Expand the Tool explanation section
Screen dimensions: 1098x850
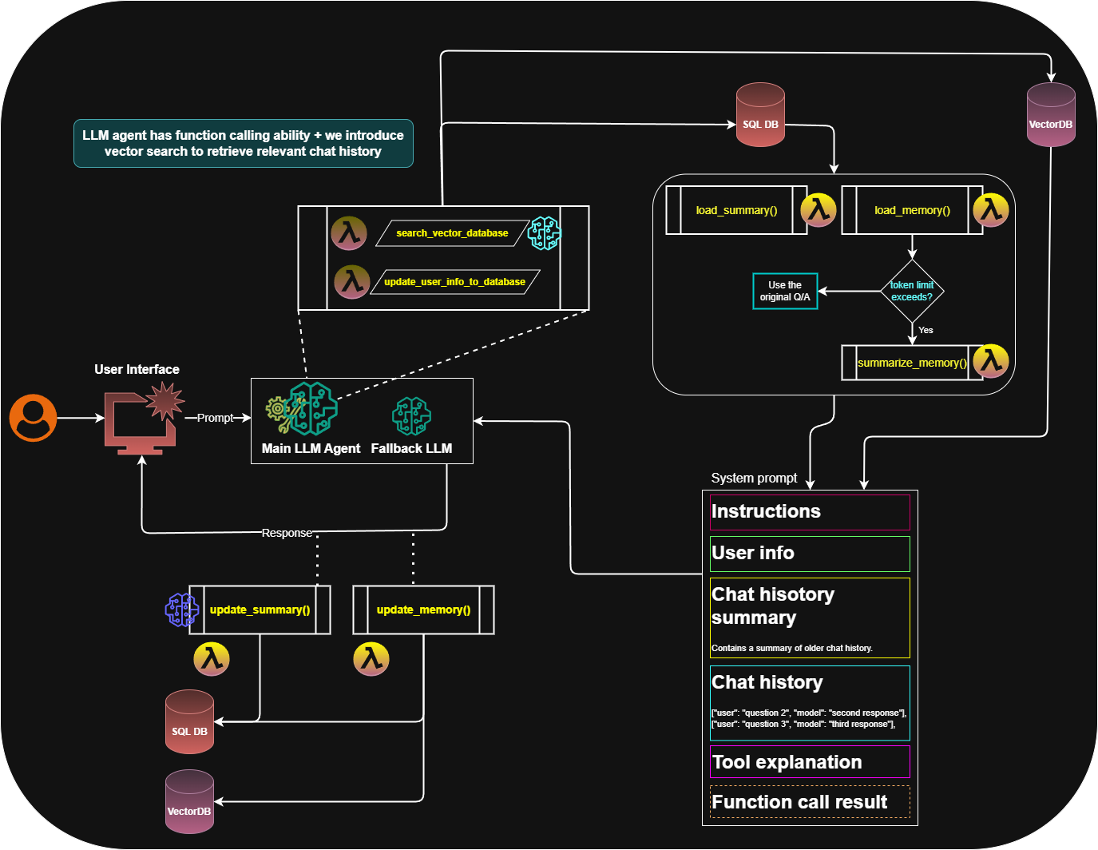click(809, 761)
